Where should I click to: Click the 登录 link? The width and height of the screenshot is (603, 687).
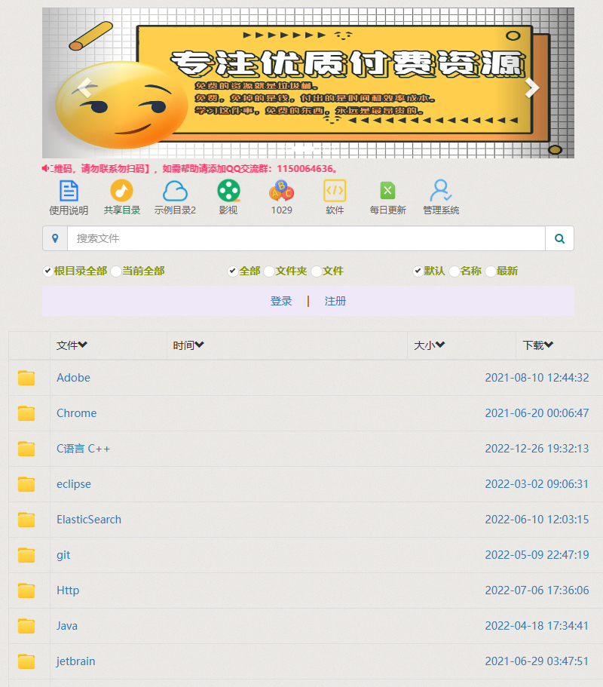(281, 301)
